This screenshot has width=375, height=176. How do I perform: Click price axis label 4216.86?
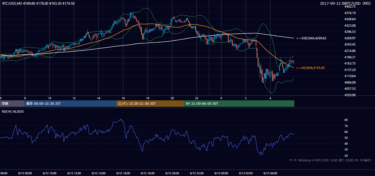click(x=350, y=51)
